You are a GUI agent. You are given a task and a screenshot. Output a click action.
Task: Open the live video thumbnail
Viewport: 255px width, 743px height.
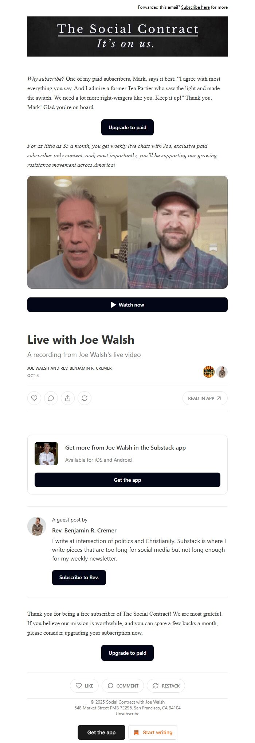[127, 232]
